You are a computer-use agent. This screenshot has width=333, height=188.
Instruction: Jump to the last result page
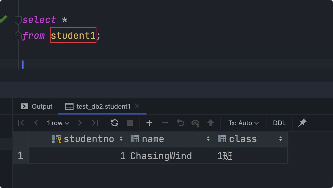[95, 123]
